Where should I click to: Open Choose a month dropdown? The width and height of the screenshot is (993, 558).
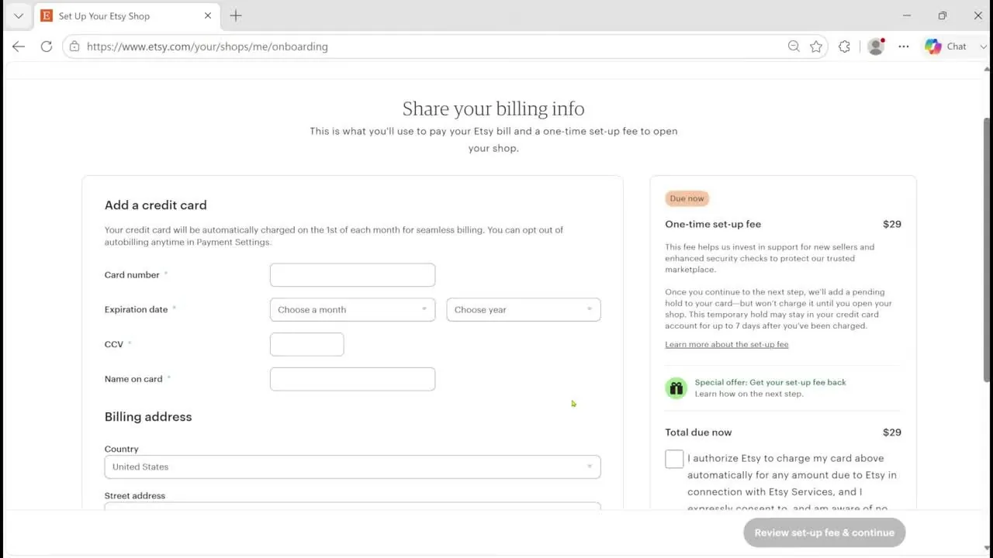[352, 310]
